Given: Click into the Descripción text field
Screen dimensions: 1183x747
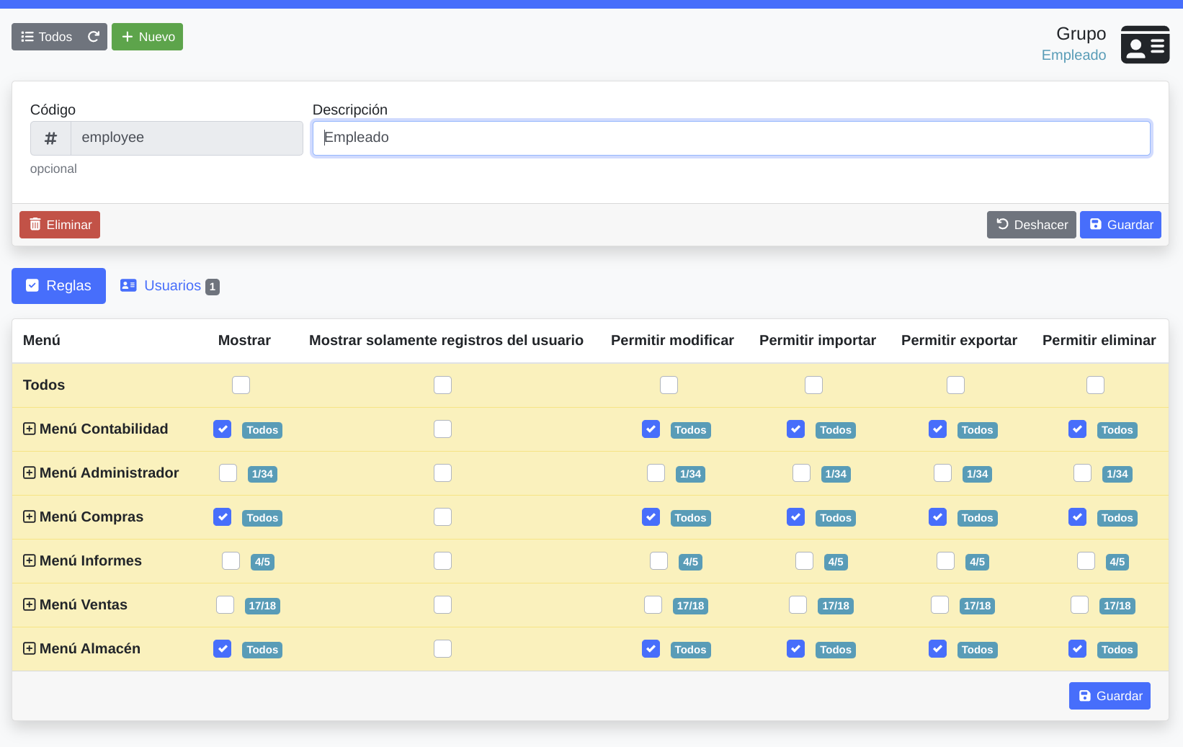Looking at the screenshot, I should click(x=731, y=138).
